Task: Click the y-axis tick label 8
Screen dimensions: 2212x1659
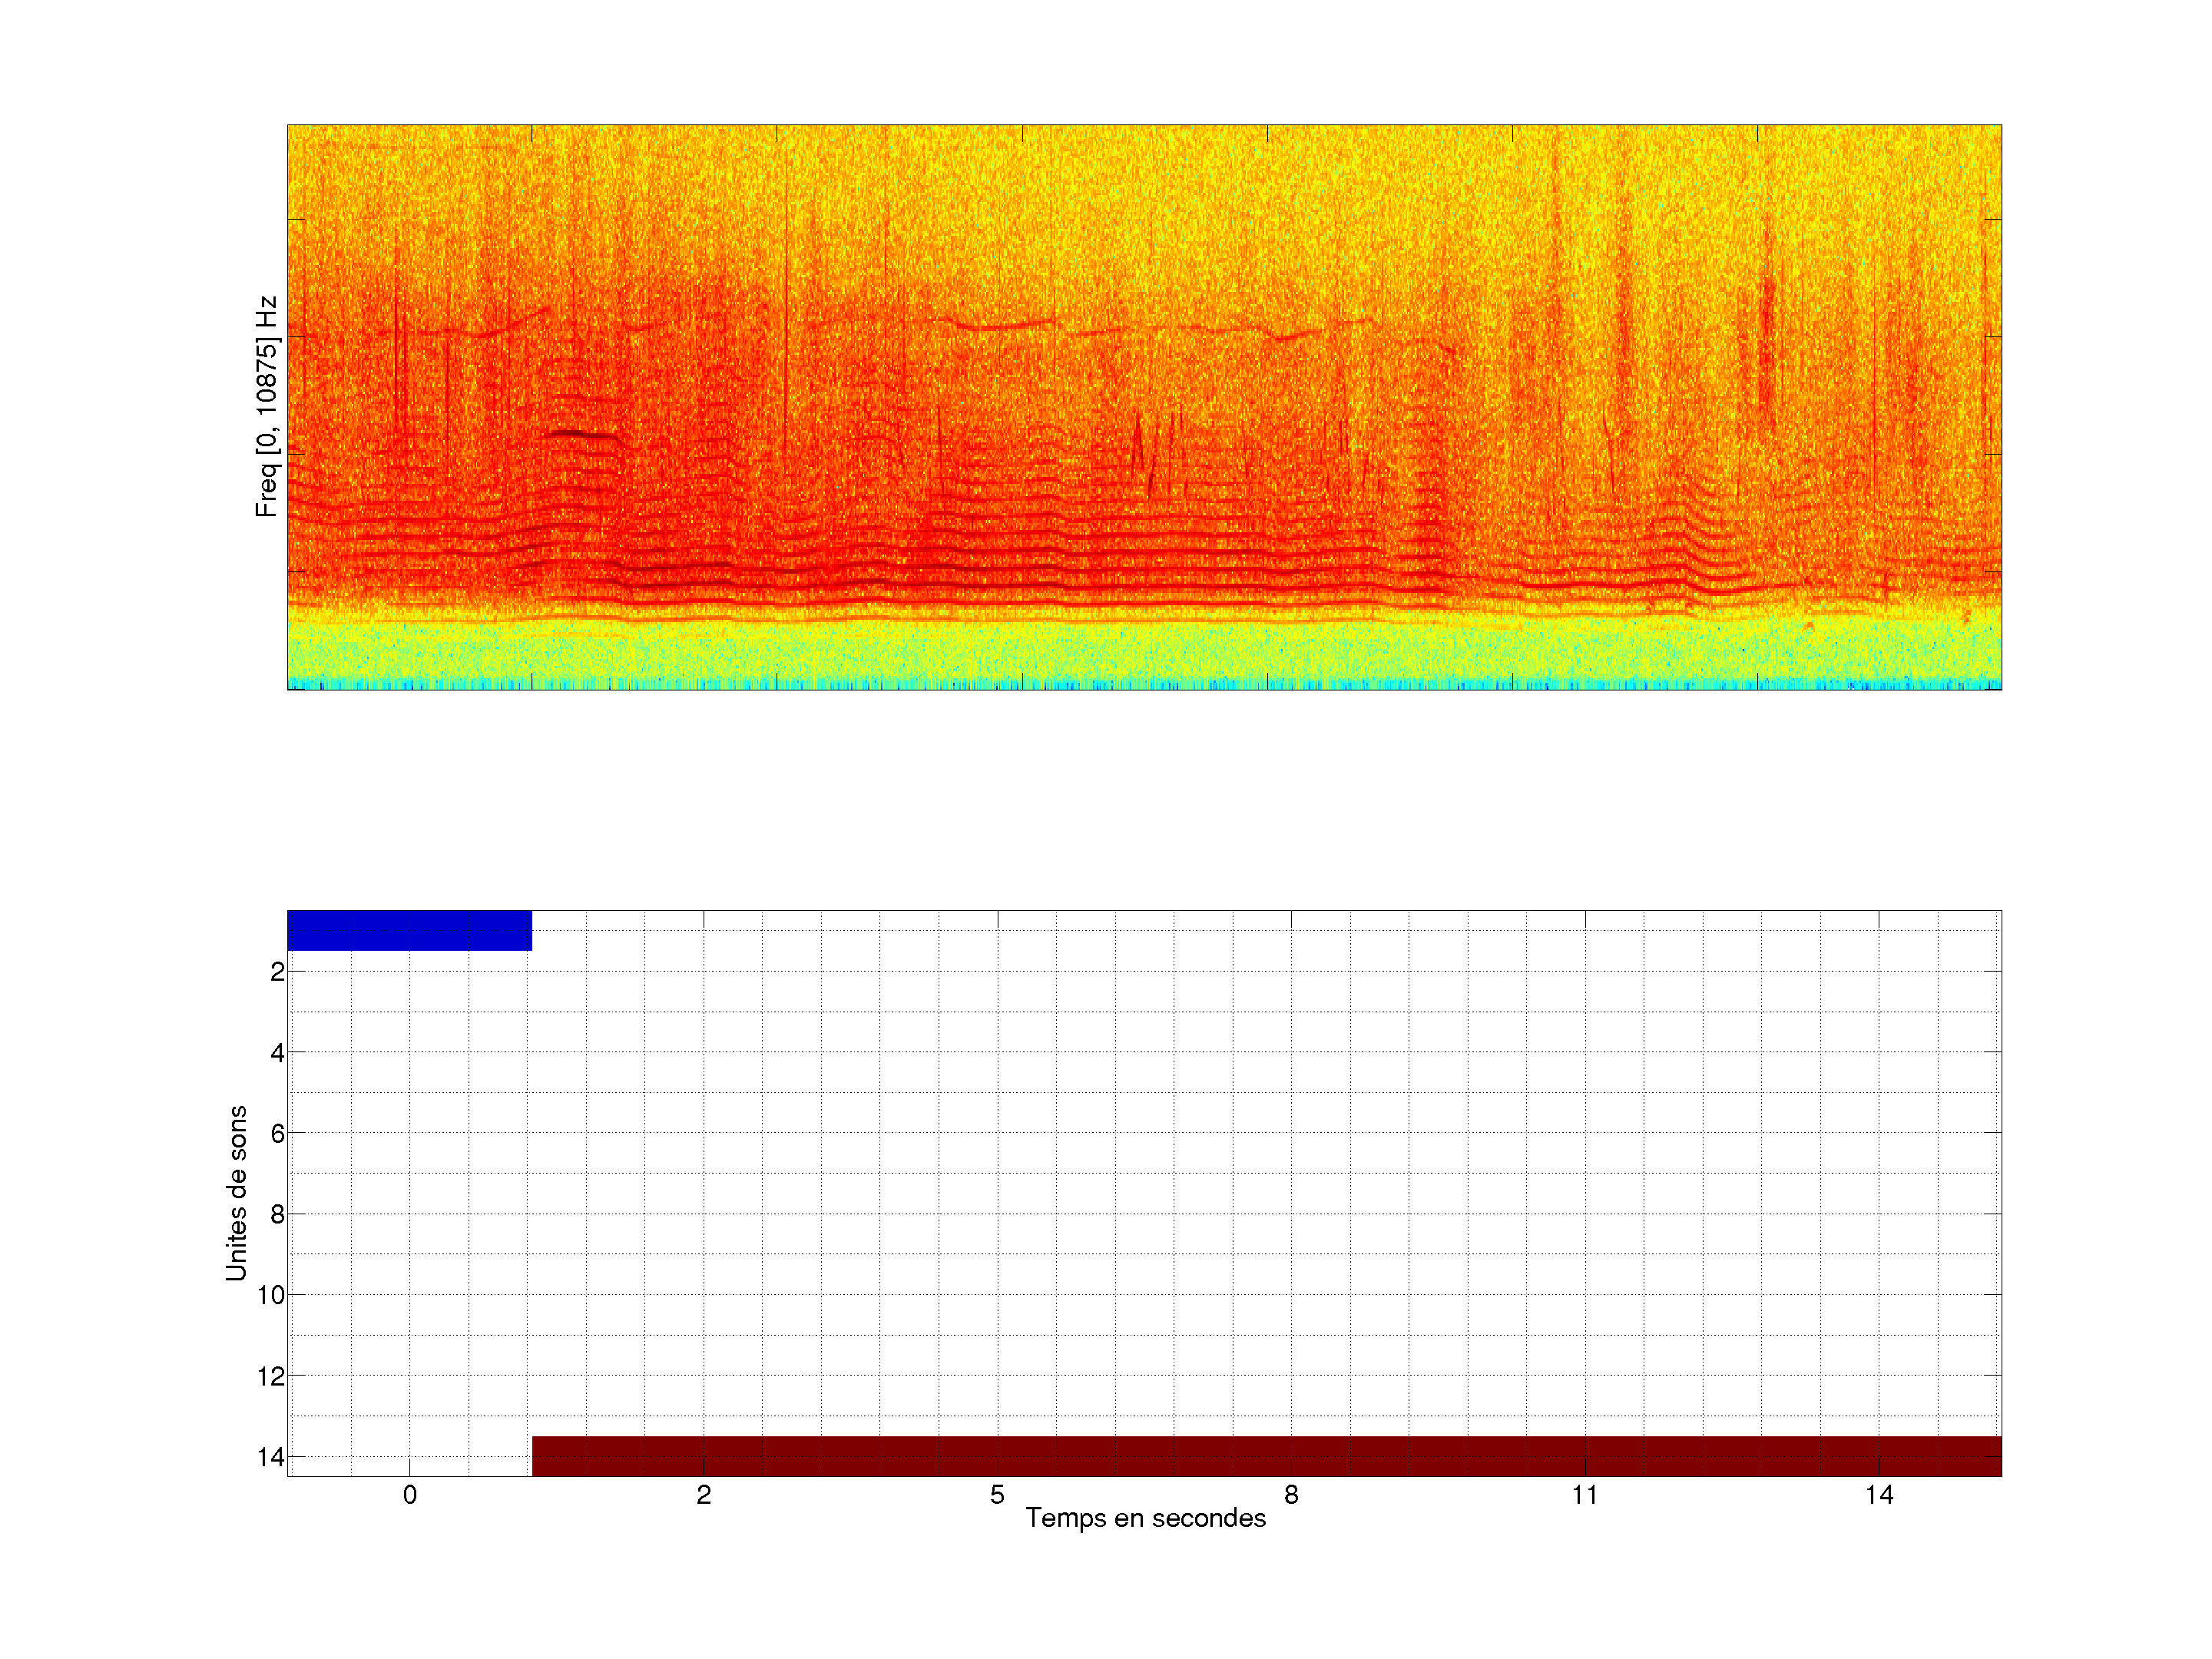Action: [277, 1215]
